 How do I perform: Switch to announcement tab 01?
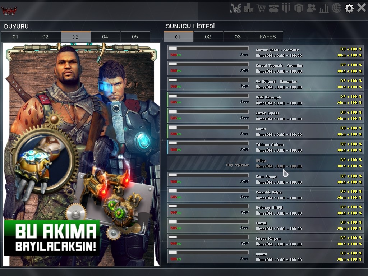click(15, 37)
